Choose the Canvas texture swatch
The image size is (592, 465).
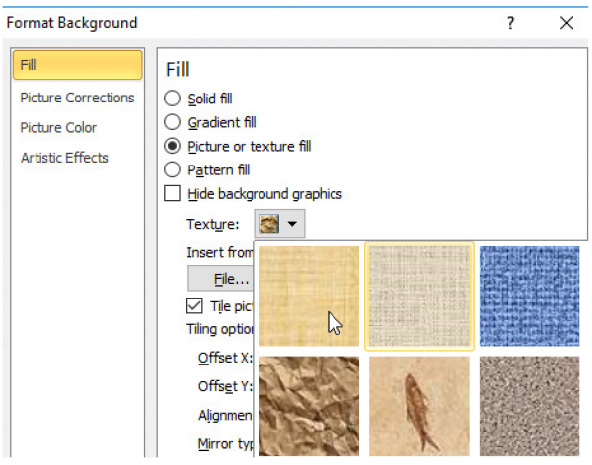pos(419,297)
